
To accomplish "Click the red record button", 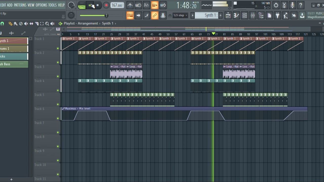I will pos(106,5).
